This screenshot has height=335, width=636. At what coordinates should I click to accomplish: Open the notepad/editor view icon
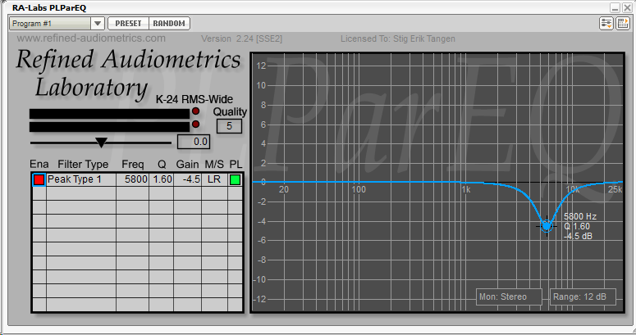tap(623, 24)
